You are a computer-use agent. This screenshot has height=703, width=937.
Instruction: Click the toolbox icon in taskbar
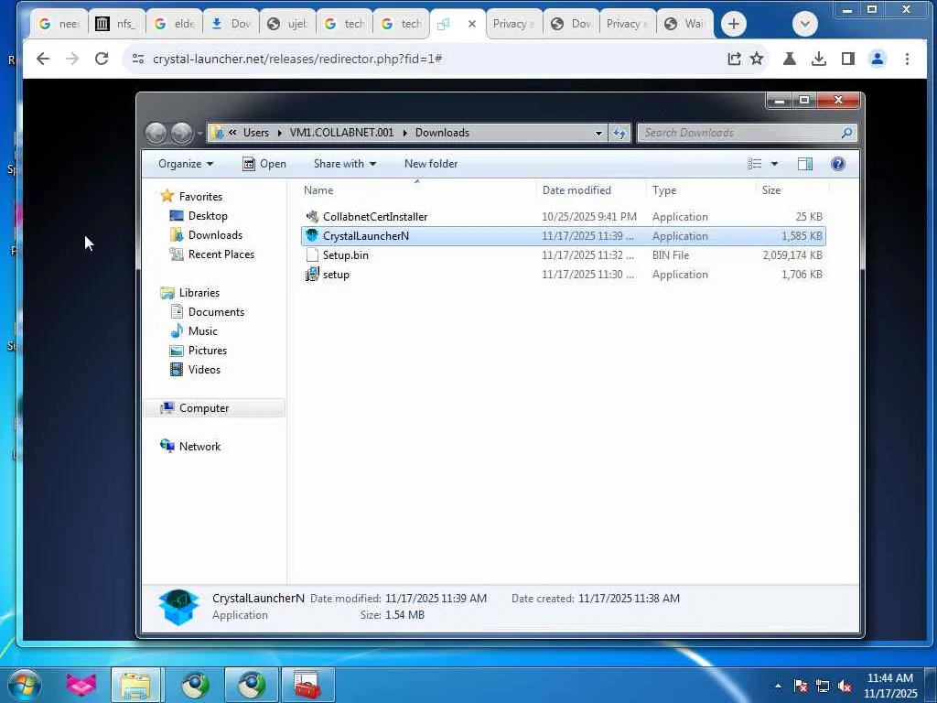(307, 685)
